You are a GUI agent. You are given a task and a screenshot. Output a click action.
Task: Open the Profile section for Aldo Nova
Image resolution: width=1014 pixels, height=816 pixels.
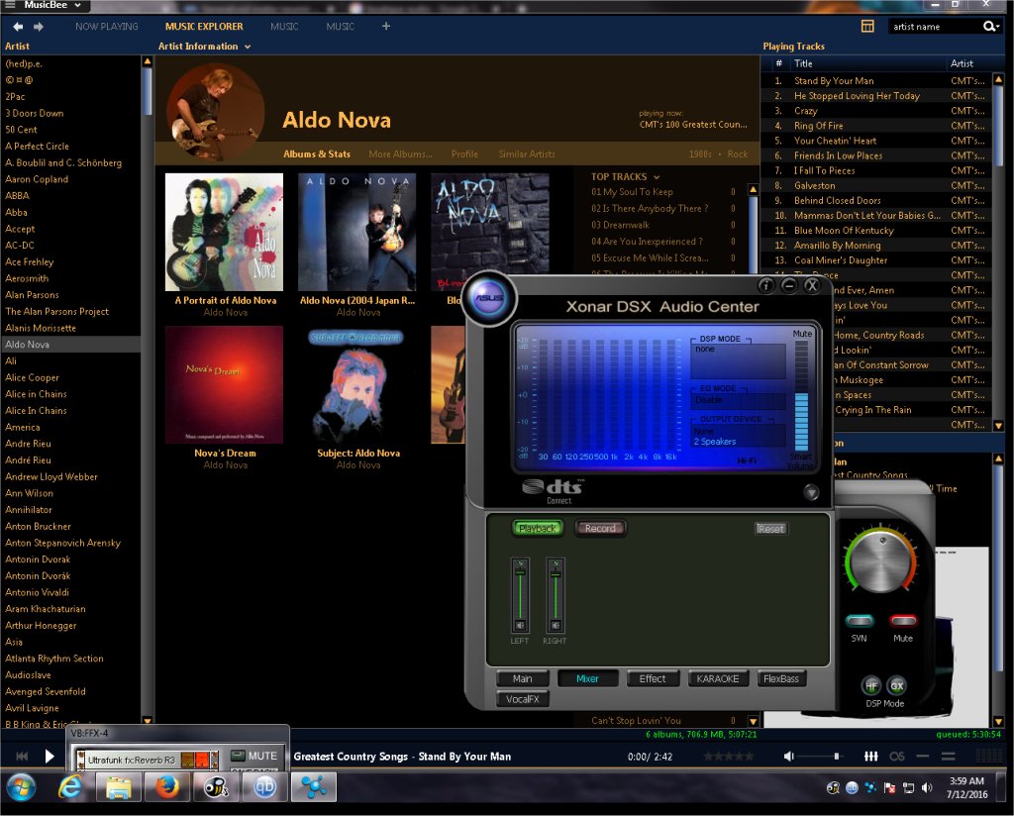464,153
